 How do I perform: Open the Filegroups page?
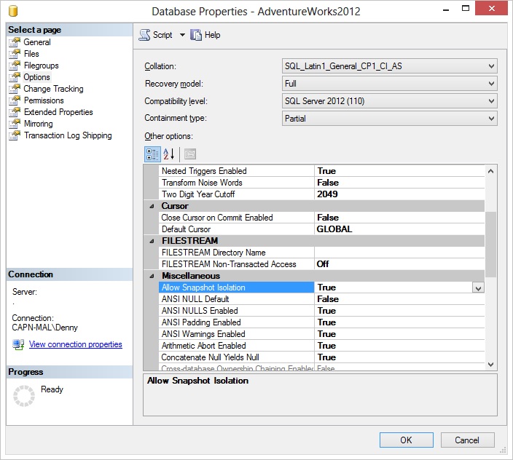42,66
